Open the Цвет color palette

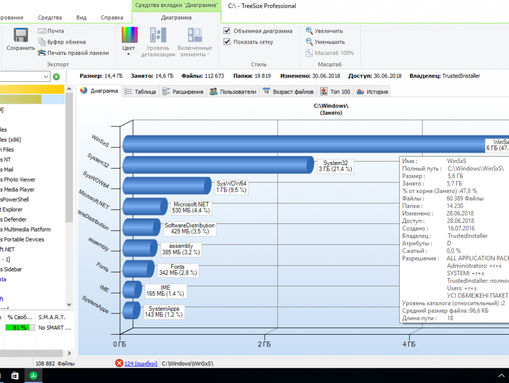point(130,35)
